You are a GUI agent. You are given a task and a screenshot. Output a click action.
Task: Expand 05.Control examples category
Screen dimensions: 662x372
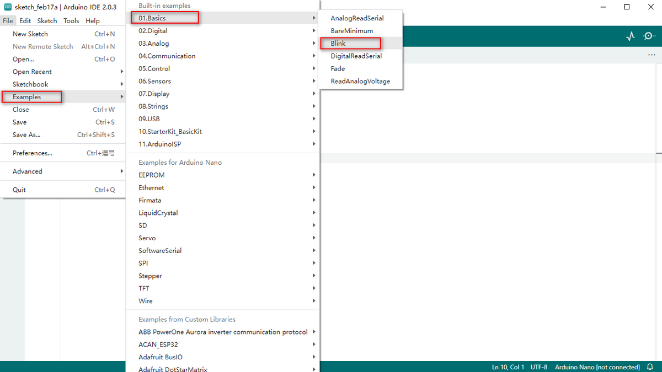(x=223, y=69)
